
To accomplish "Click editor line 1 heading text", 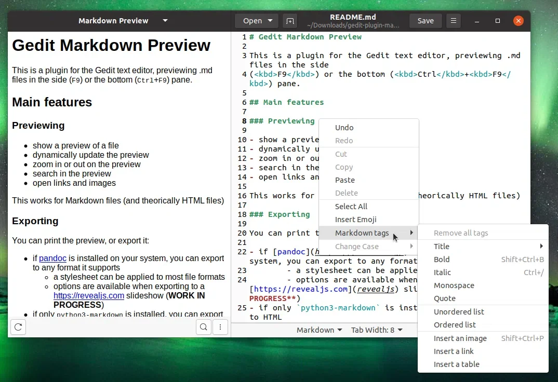I will 305,37.
